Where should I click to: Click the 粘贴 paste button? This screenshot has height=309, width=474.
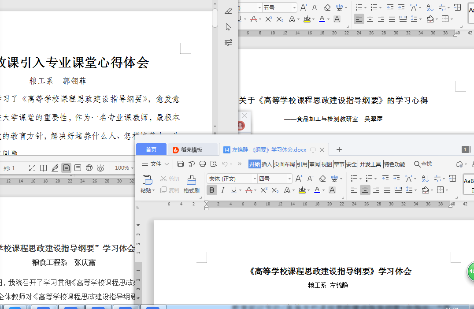[x=148, y=184]
